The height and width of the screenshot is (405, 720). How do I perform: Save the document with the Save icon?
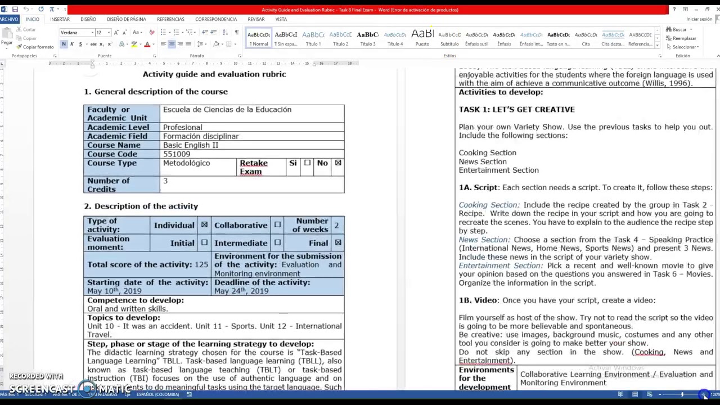tap(15, 10)
